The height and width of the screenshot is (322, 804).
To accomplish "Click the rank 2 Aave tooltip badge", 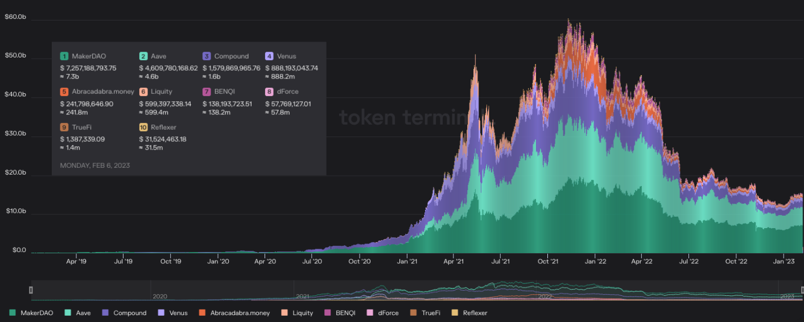I will tap(143, 56).
